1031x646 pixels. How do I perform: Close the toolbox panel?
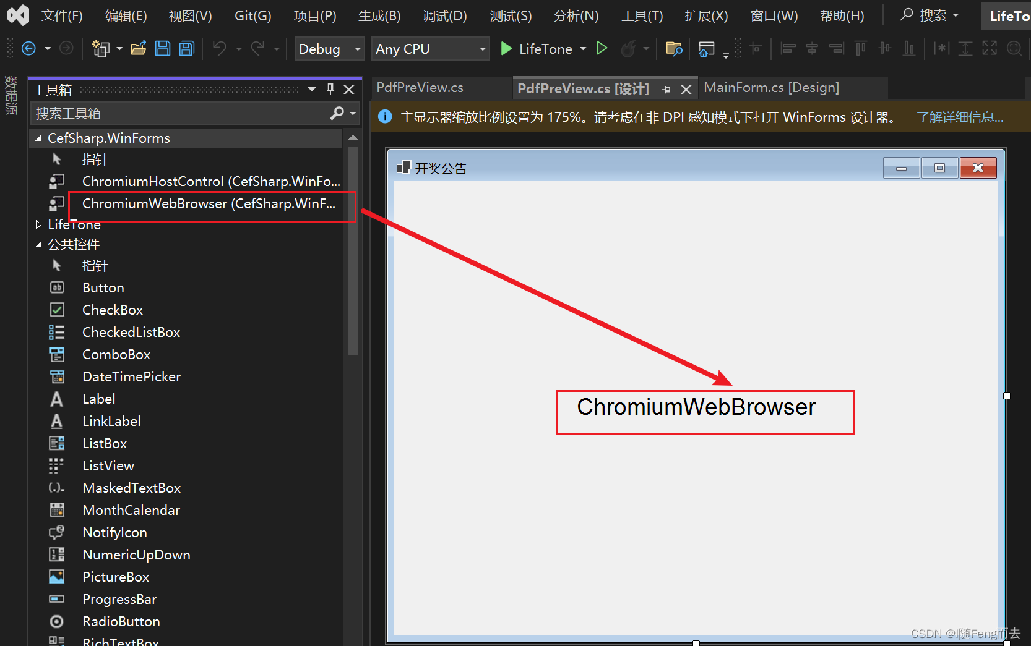click(349, 90)
